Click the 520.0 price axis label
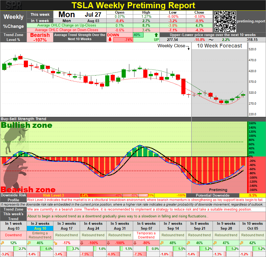The height and width of the screenshot is (257, 266). pos(252,49)
